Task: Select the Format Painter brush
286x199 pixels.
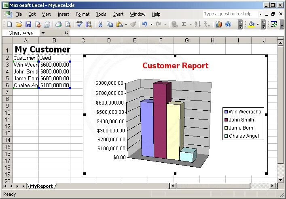Action: (133, 24)
